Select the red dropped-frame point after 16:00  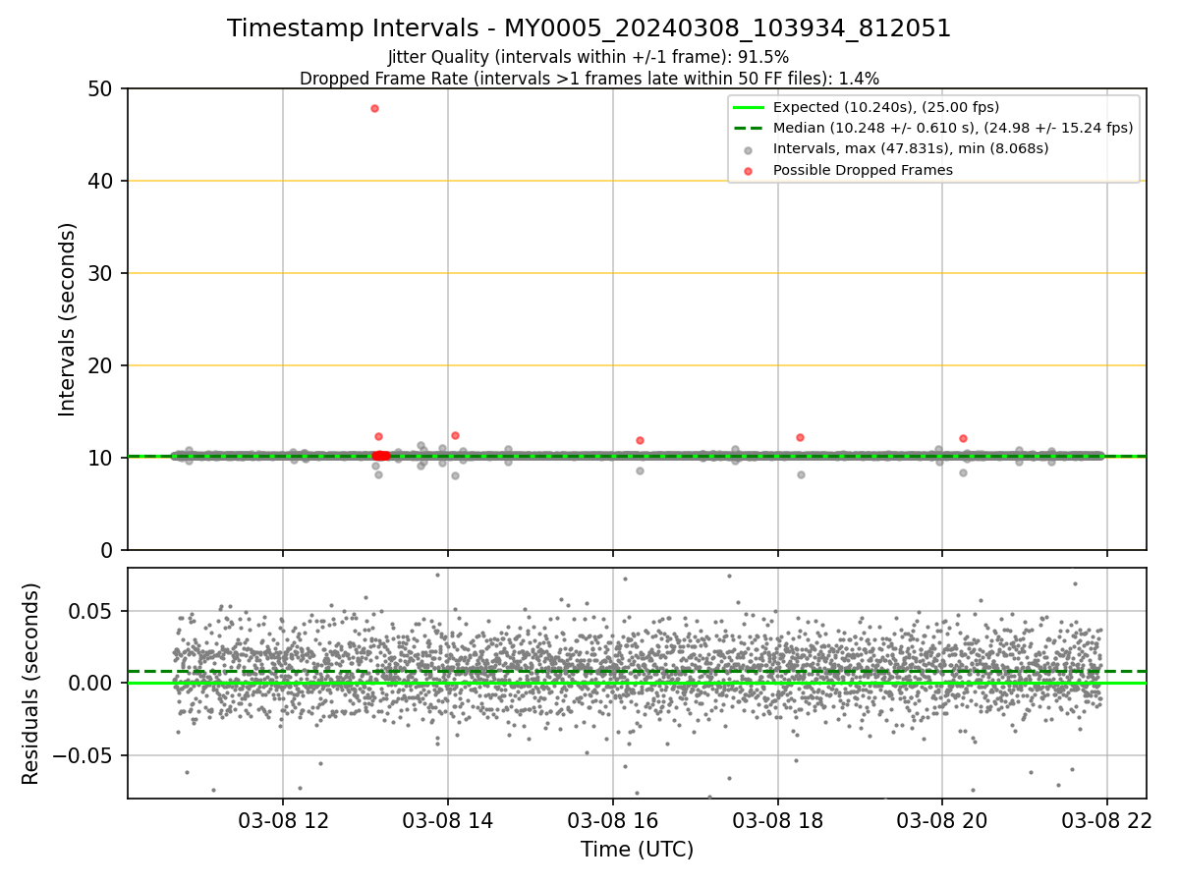click(640, 440)
